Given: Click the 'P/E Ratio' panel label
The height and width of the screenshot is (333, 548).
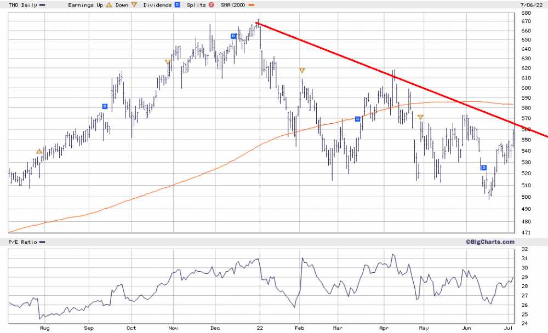Looking at the screenshot, I should coord(22,242).
